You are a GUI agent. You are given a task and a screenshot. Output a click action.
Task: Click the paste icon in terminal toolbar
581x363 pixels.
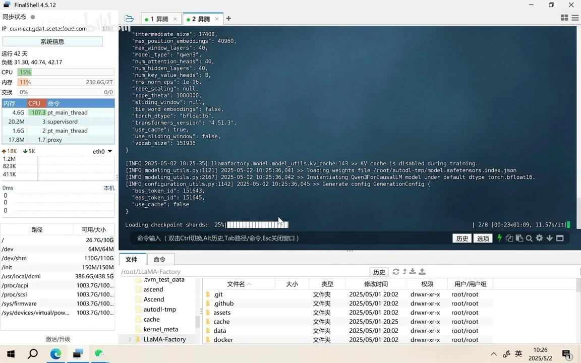pos(519,238)
